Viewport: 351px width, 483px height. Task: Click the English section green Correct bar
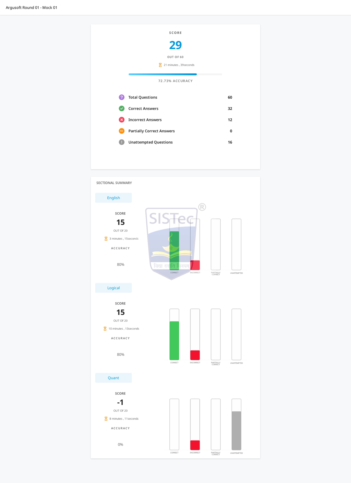pyautogui.click(x=174, y=251)
